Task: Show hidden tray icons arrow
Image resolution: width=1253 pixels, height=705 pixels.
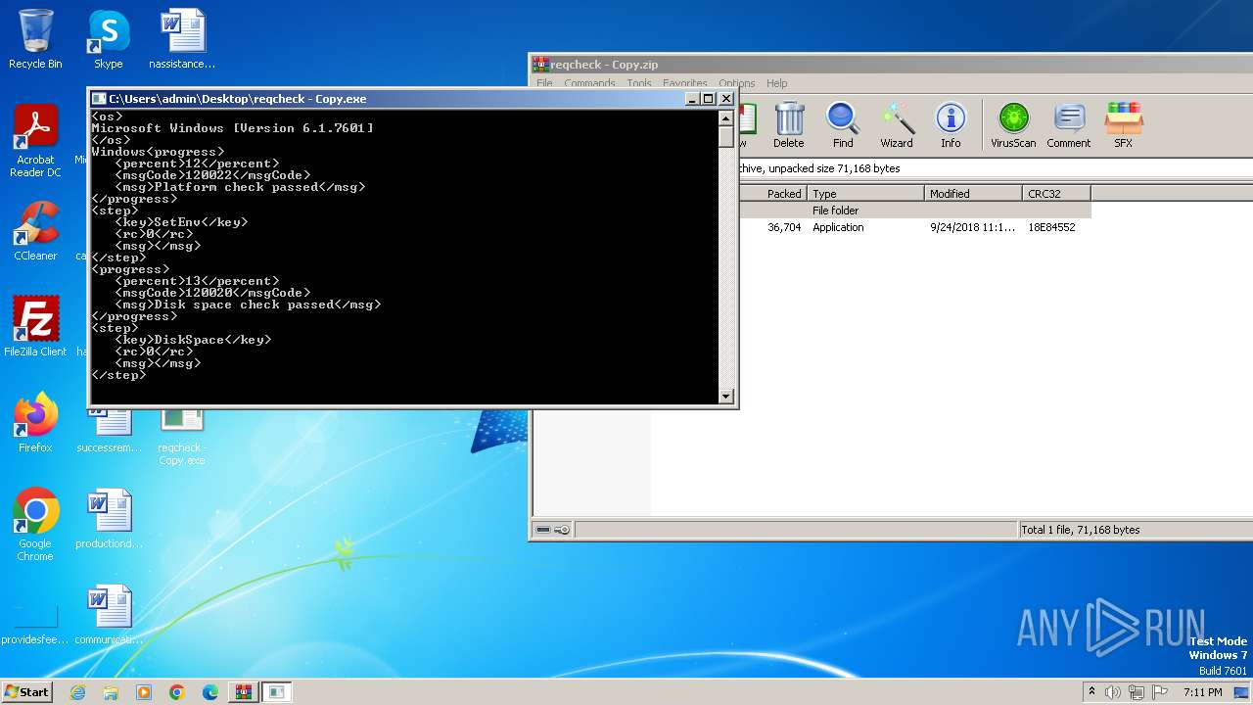Action: pos(1091,692)
